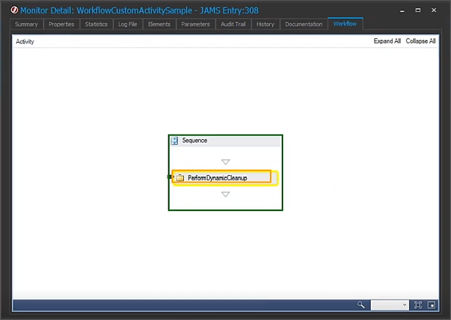Click the Sequence activity icon
The height and width of the screenshot is (320, 451).
pyautogui.click(x=174, y=141)
